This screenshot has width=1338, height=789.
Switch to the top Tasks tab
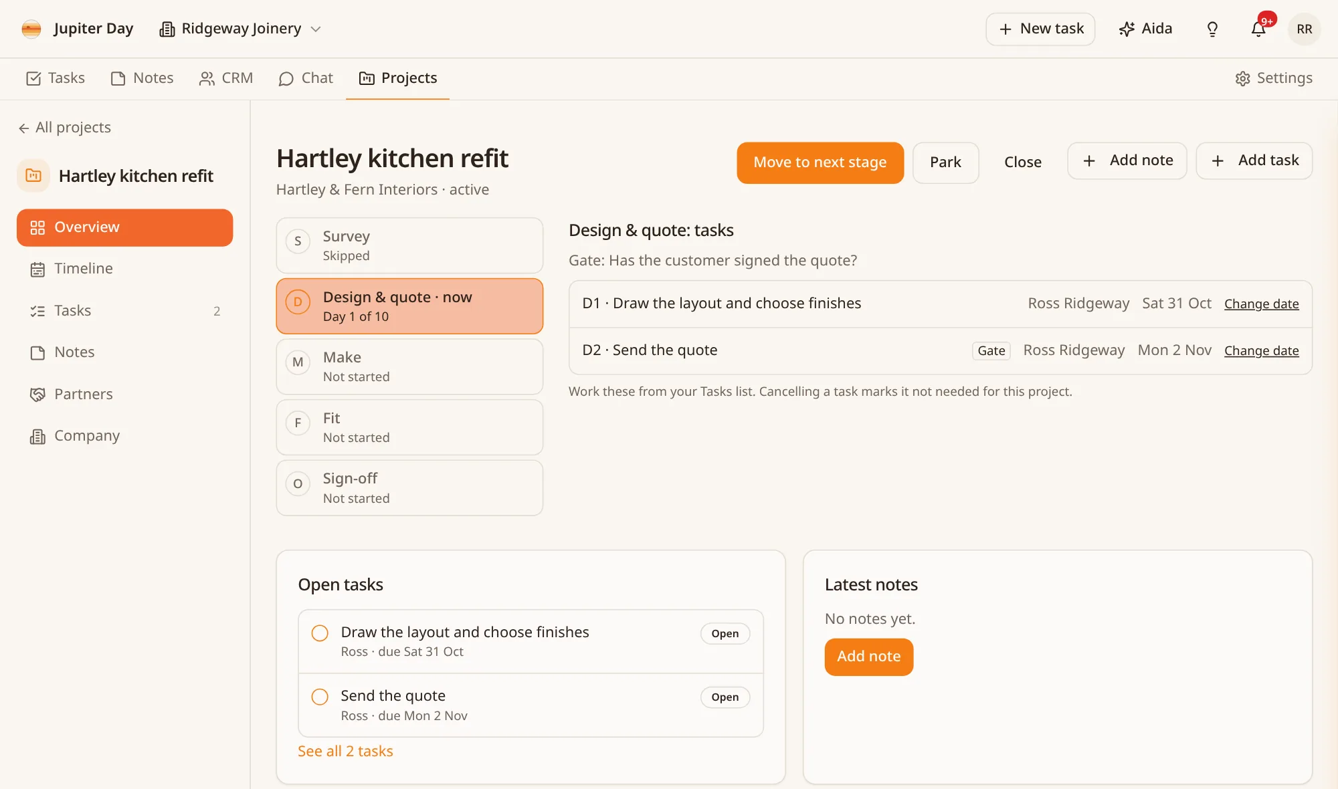pos(56,78)
